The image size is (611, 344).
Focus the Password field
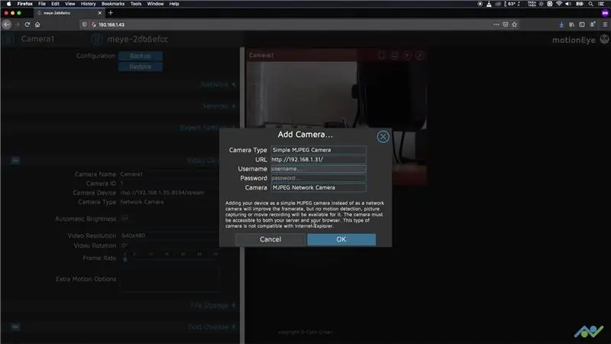tap(318, 178)
